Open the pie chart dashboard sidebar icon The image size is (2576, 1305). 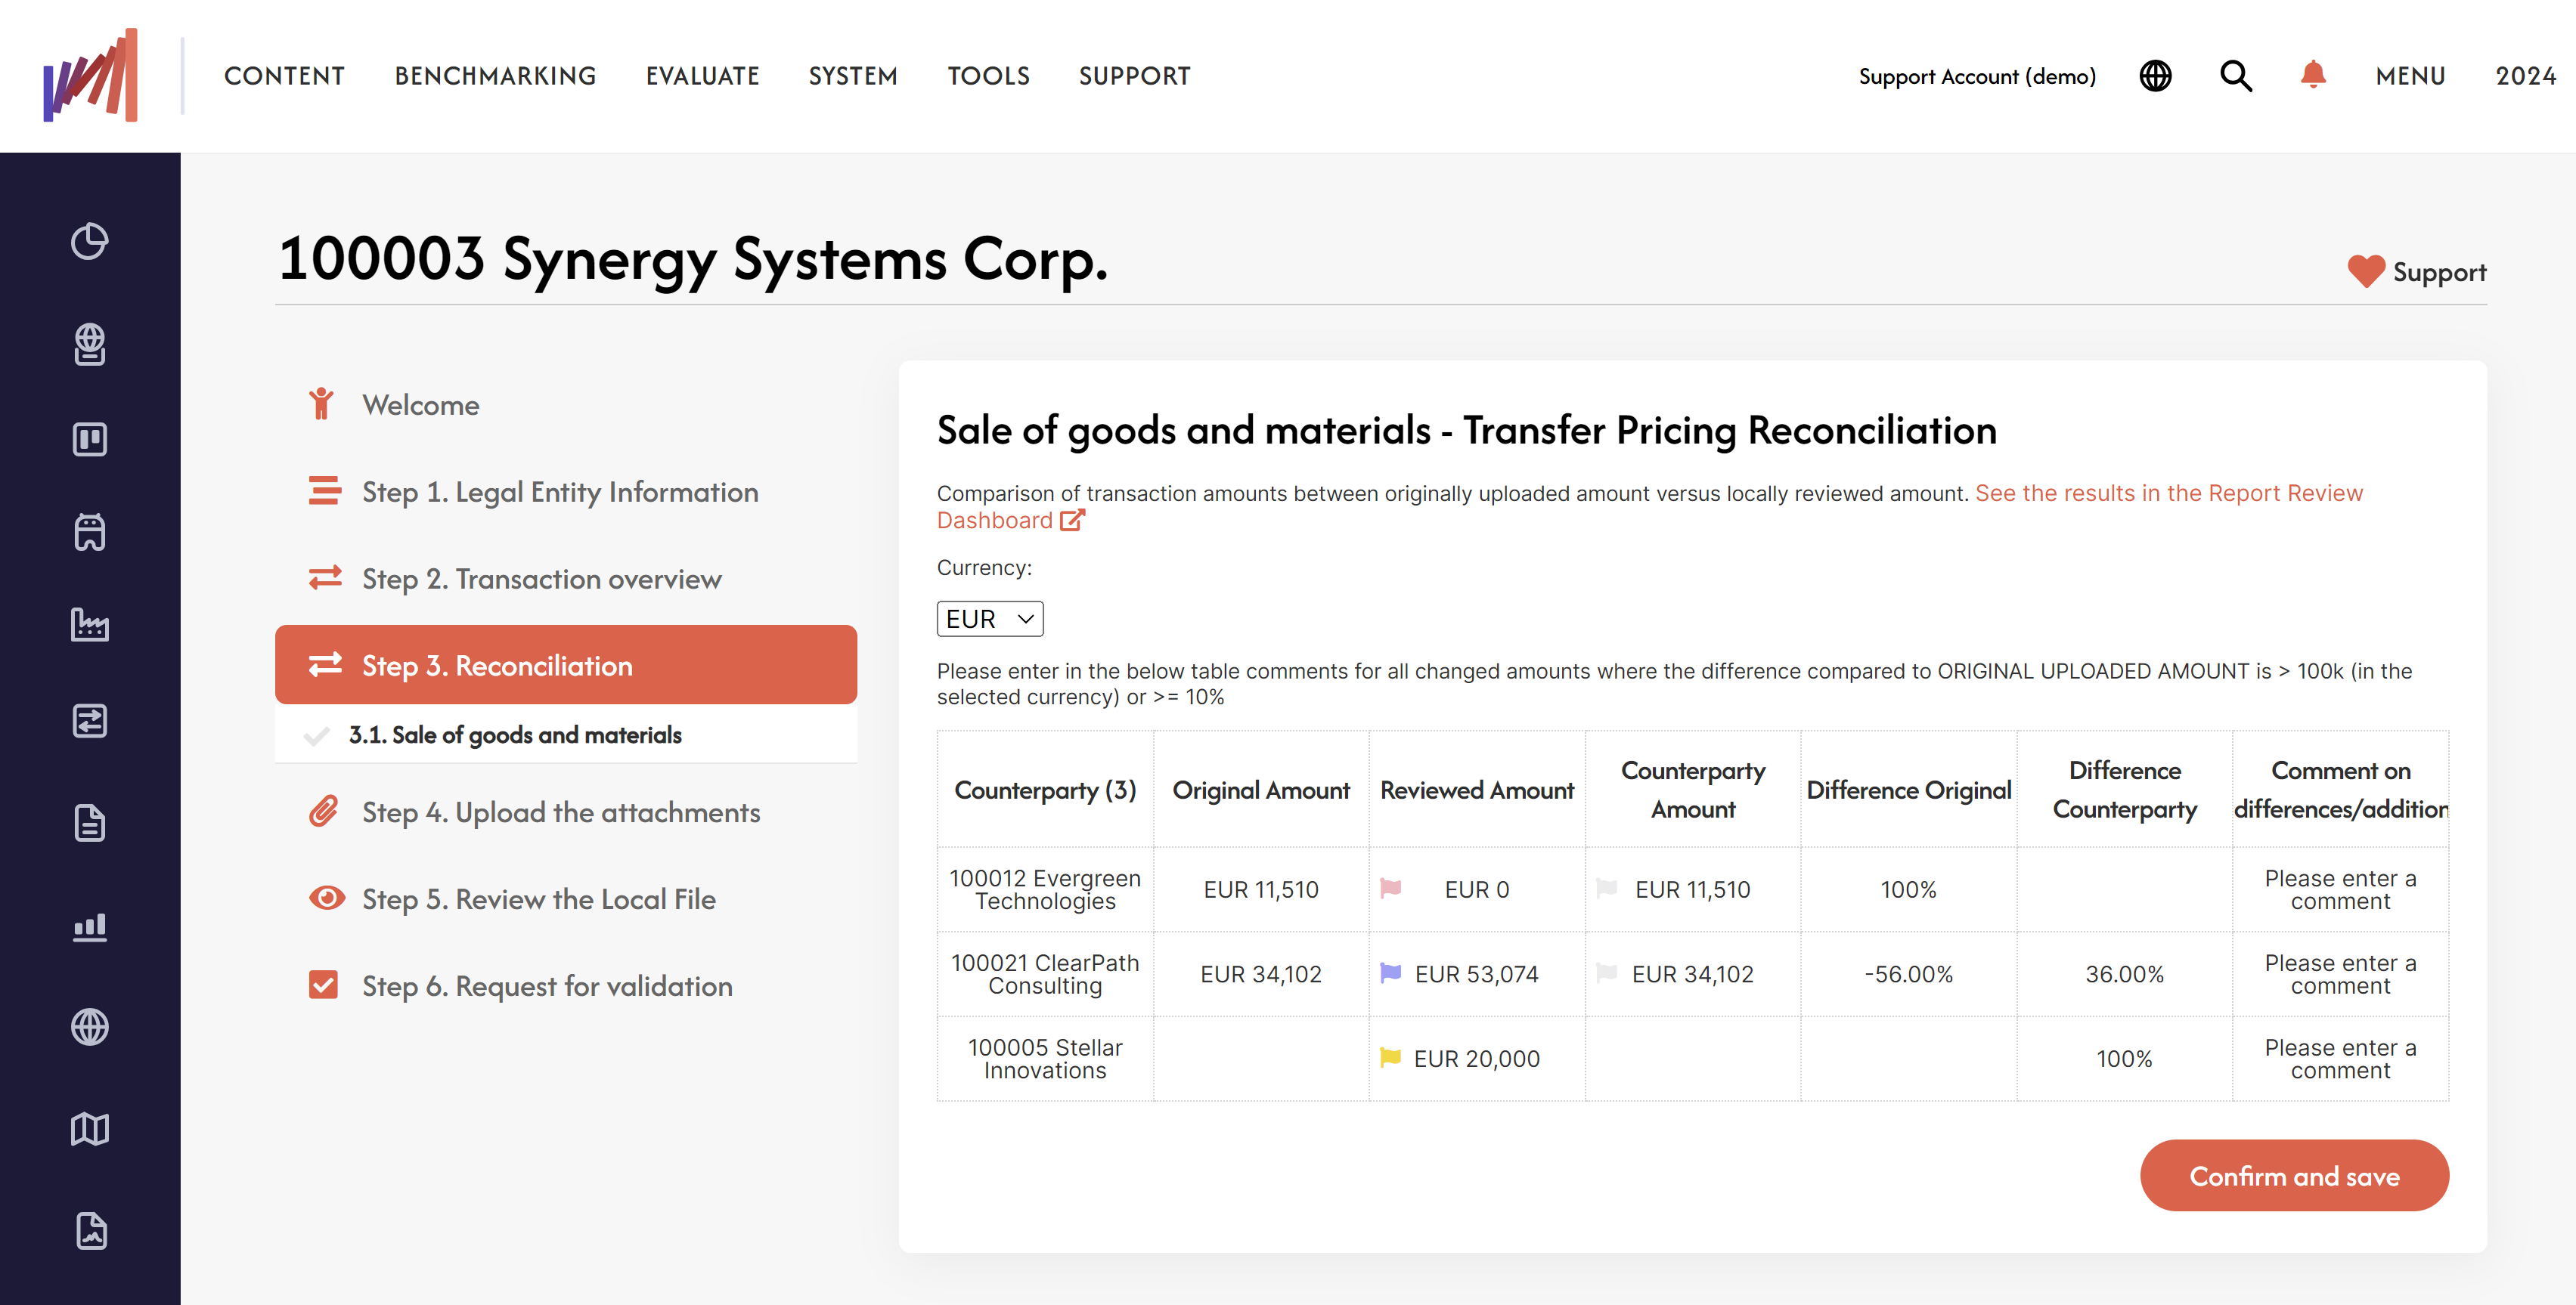pos(90,241)
